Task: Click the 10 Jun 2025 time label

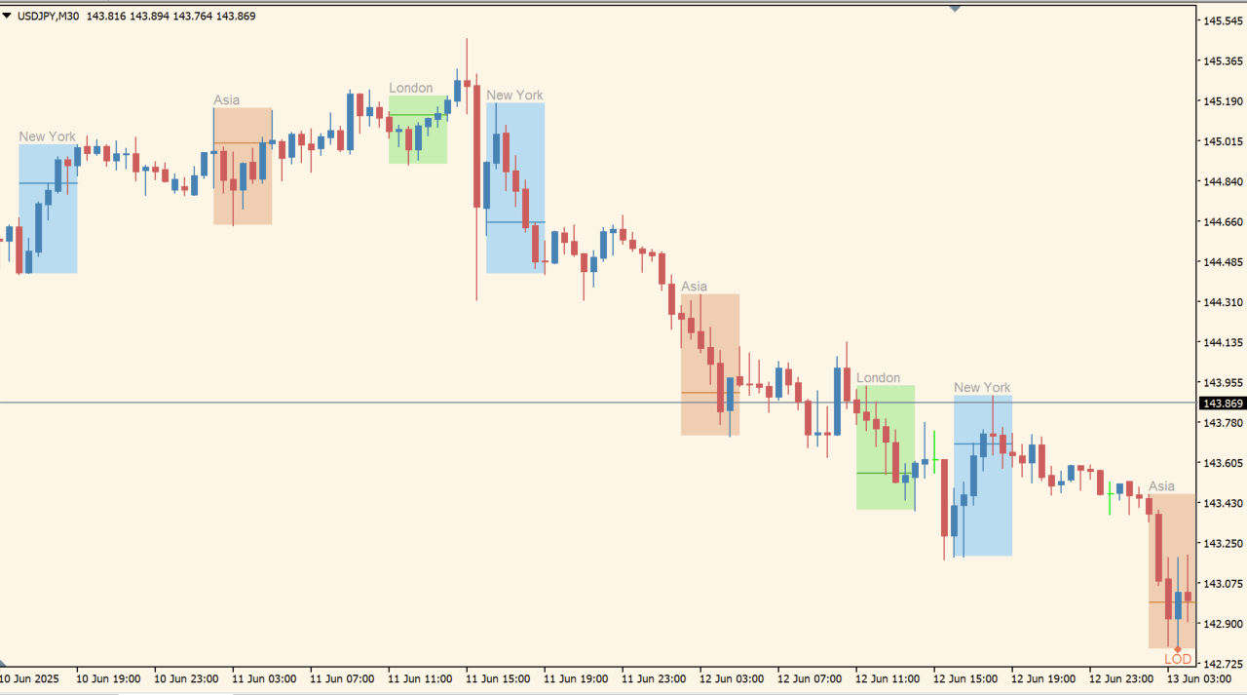Action: click(x=30, y=678)
